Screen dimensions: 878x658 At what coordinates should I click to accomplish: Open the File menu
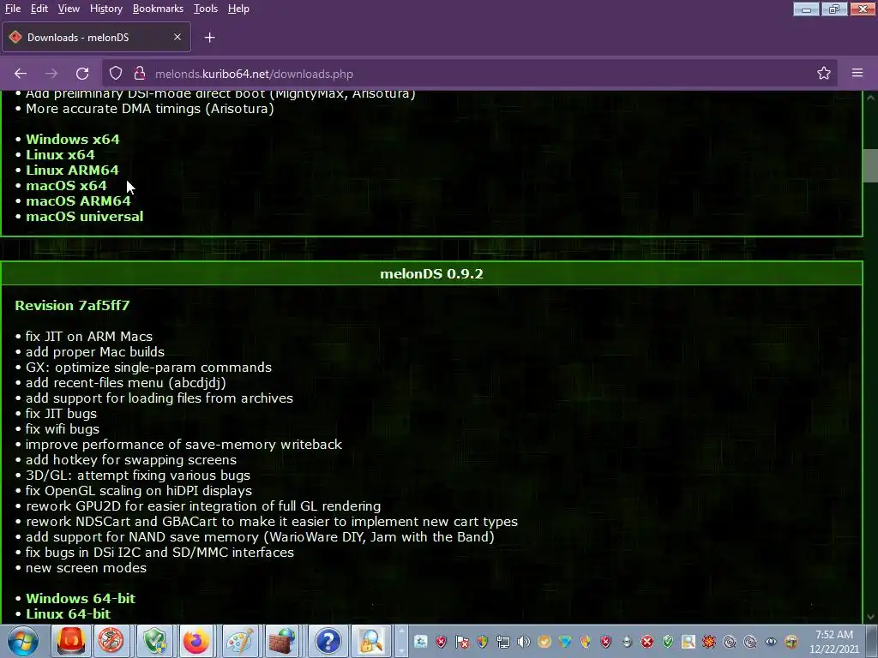12,9
